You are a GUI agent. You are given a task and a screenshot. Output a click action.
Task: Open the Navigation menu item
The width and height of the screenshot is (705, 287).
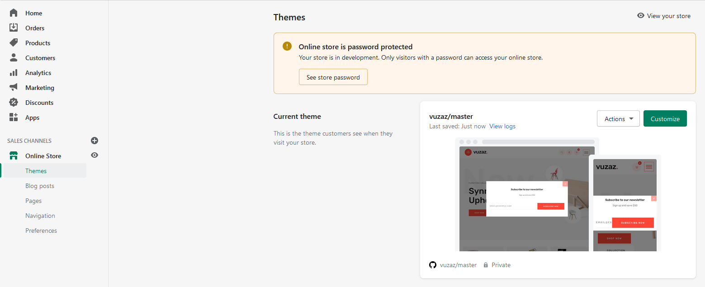click(x=40, y=216)
